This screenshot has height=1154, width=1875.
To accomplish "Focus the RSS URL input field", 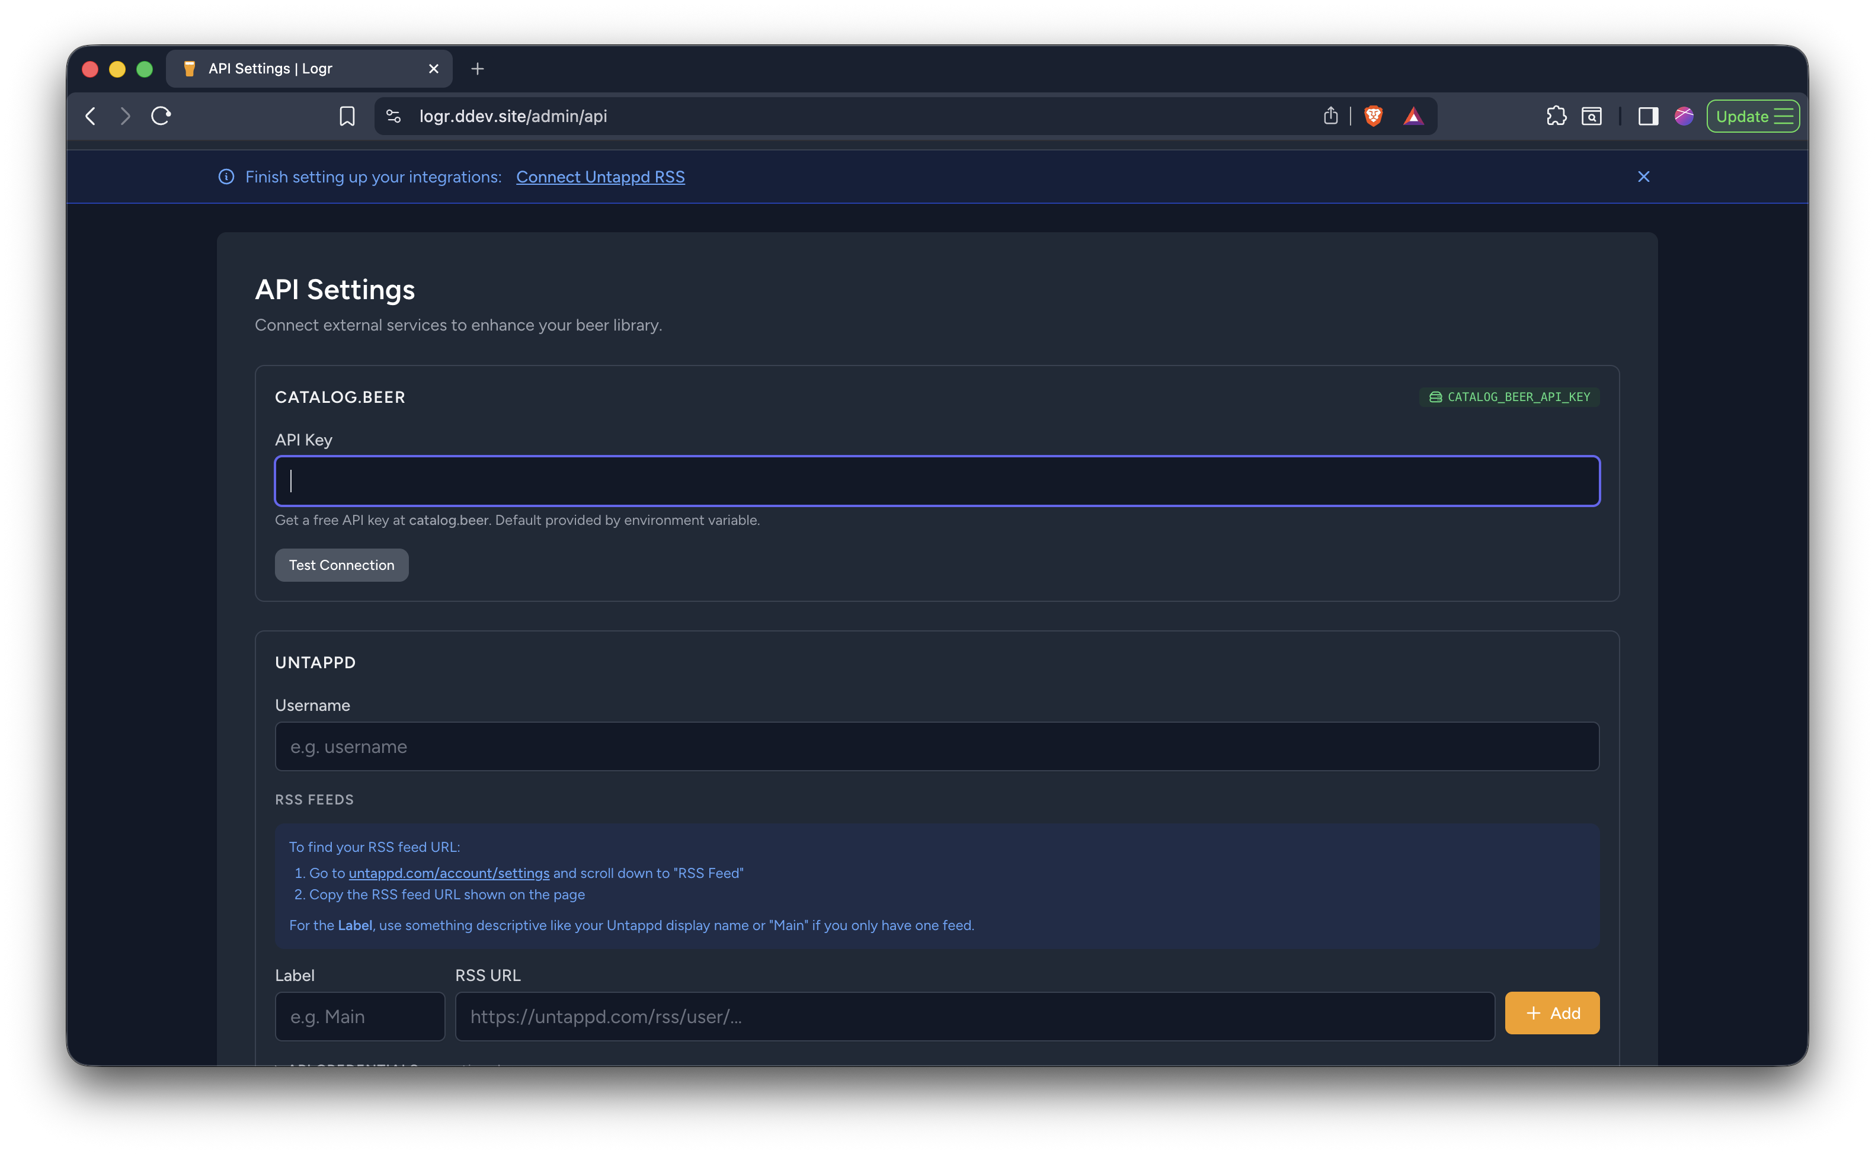I will tap(975, 1016).
